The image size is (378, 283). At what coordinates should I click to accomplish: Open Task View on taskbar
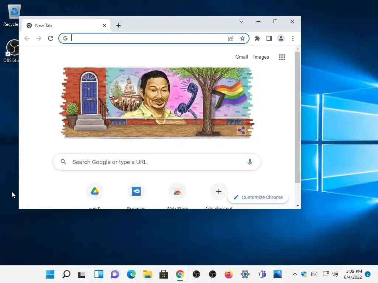82,274
